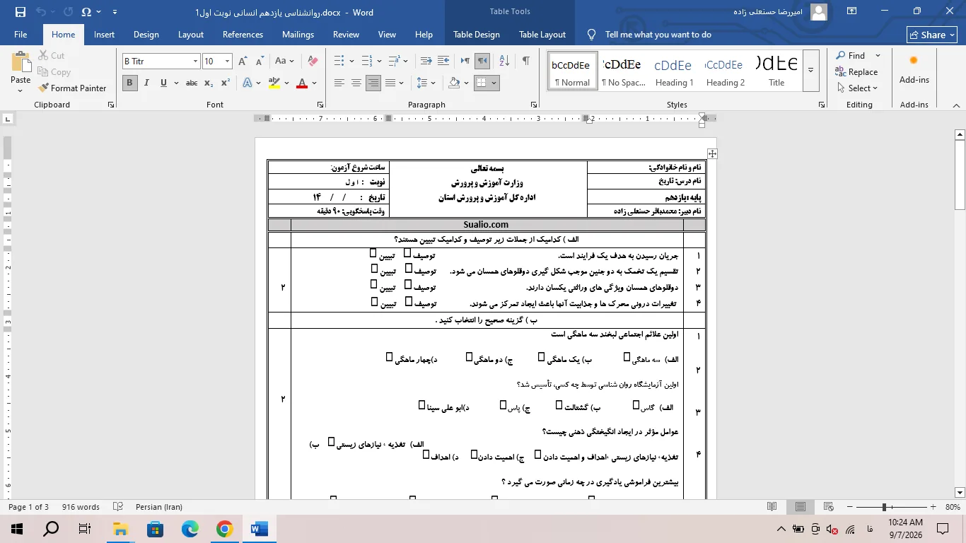This screenshot has width=966, height=543.
Task: Switch to References tab
Action: coord(243,35)
